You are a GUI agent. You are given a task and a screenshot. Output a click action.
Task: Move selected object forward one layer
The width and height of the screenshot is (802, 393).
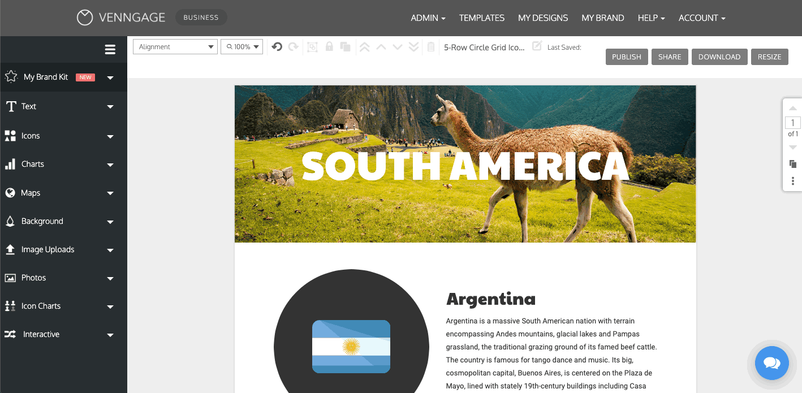click(381, 47)
